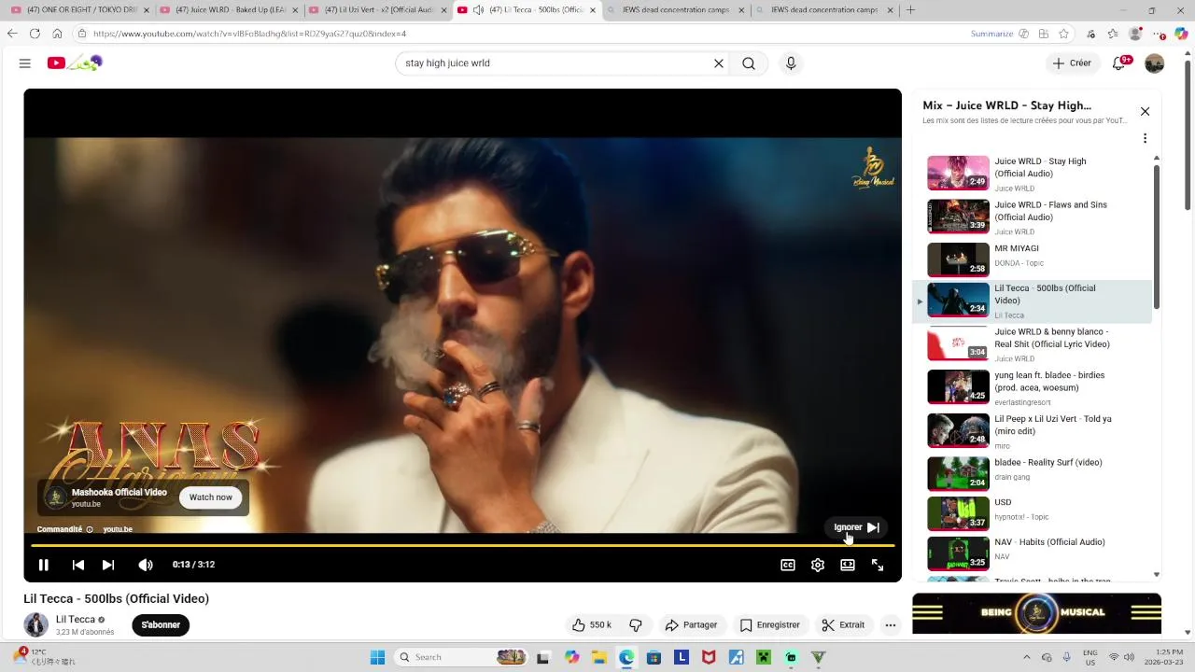This screenshot has height=672, width=1195.
Task: Mute the video using the speaker icon
Action: tap(146, 565)
